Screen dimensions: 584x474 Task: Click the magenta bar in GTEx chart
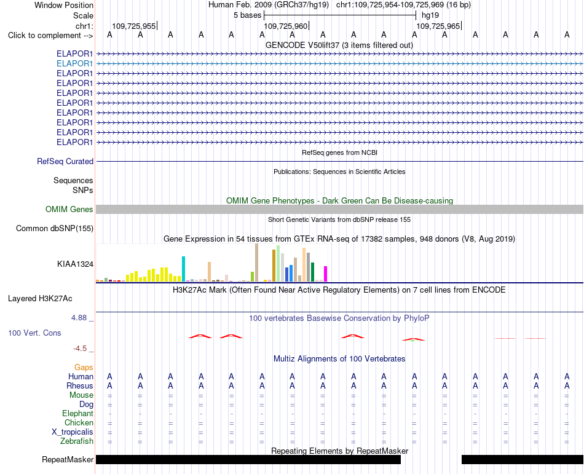[326, 274]
